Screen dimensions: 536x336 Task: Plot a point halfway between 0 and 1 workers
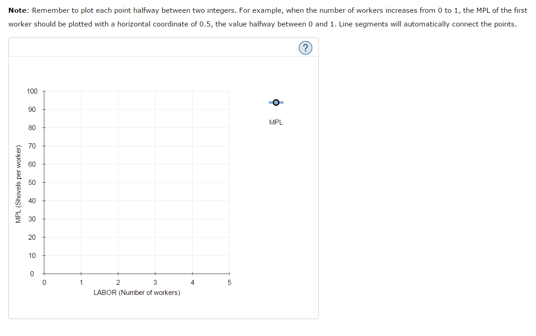(63, 183)
